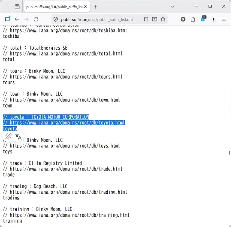
Task: Click the plain 'trading' suffix line
Action: pyautogui.click(x=11, y=198)
